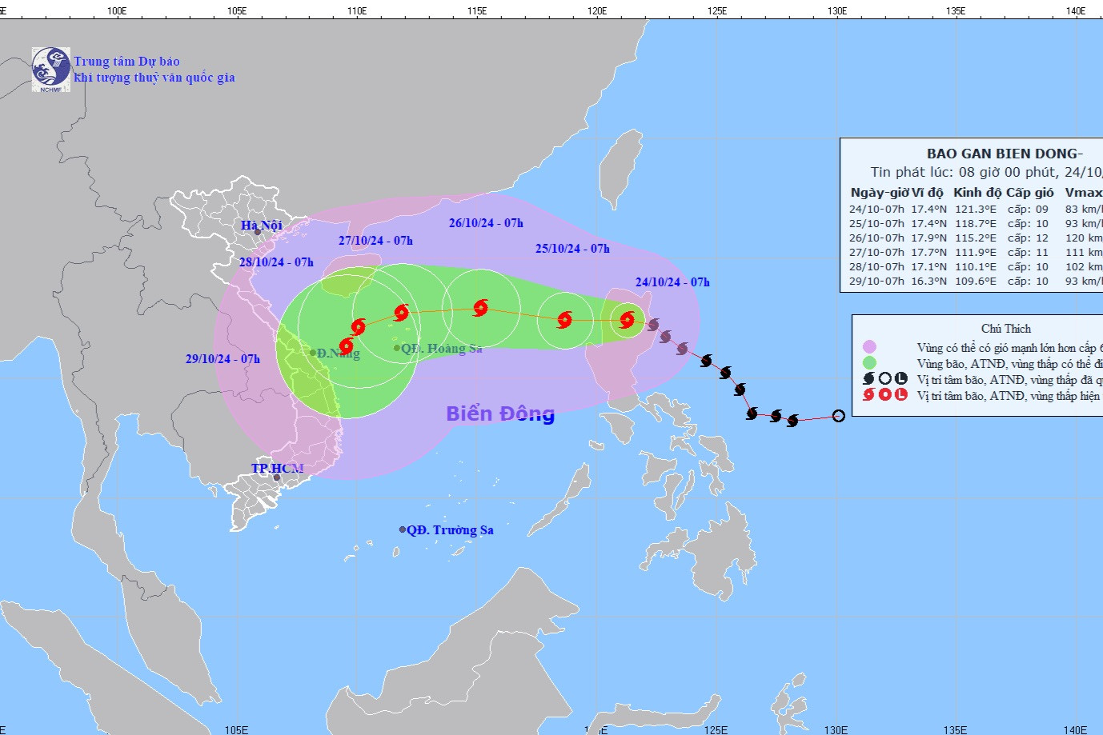
Task: Click the open circle marker at track start
Action: tap(838, 416)
